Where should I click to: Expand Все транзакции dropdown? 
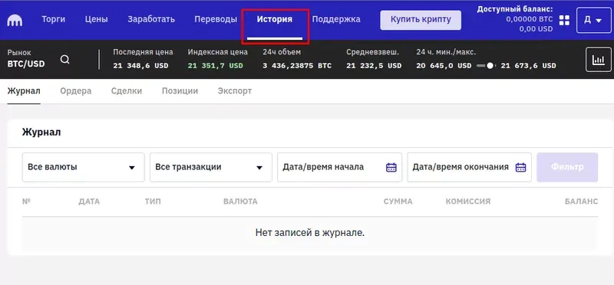(210, 167)
